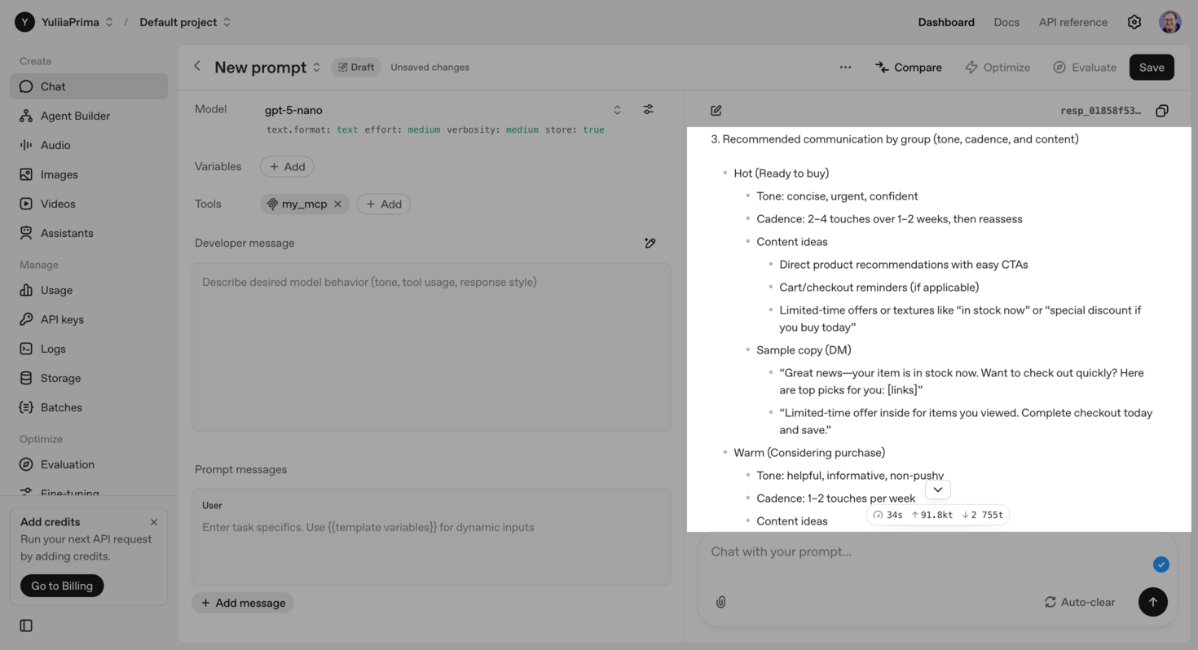
Task: Click the Developer message text area
Action: pos(430,346)
